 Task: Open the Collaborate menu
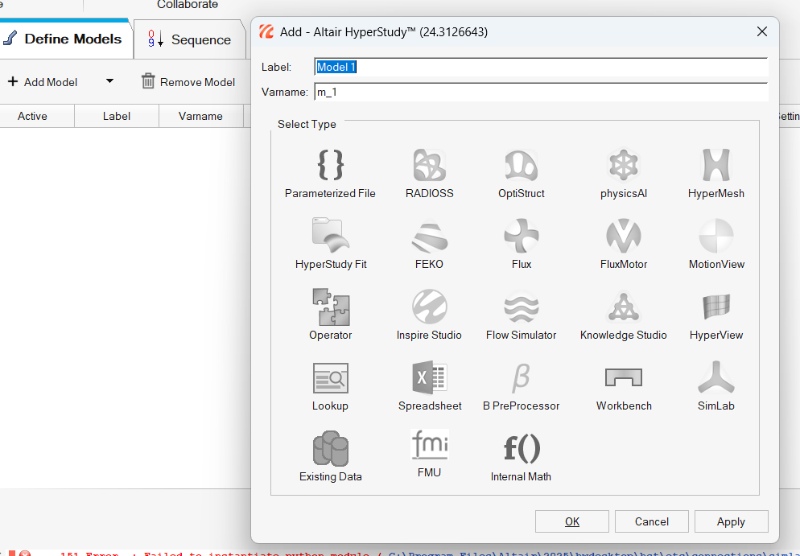click(x=188, y=5)
